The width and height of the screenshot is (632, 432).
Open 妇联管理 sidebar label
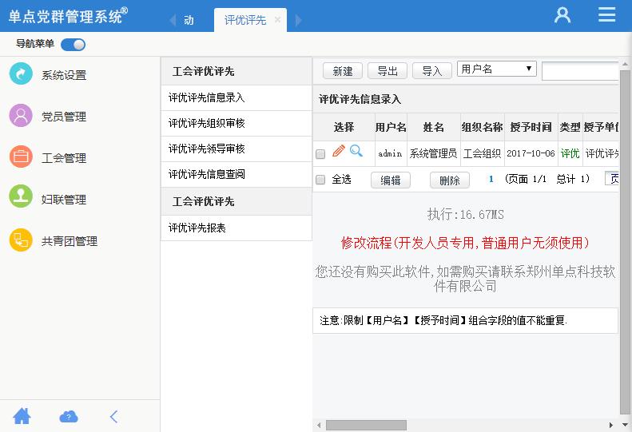click(x=64, y=200)
